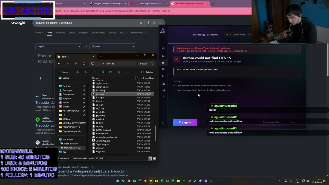Toggle the Detalles pane in Explorer
The width and height of the screenshot is (329, 185).
[147, 72]
